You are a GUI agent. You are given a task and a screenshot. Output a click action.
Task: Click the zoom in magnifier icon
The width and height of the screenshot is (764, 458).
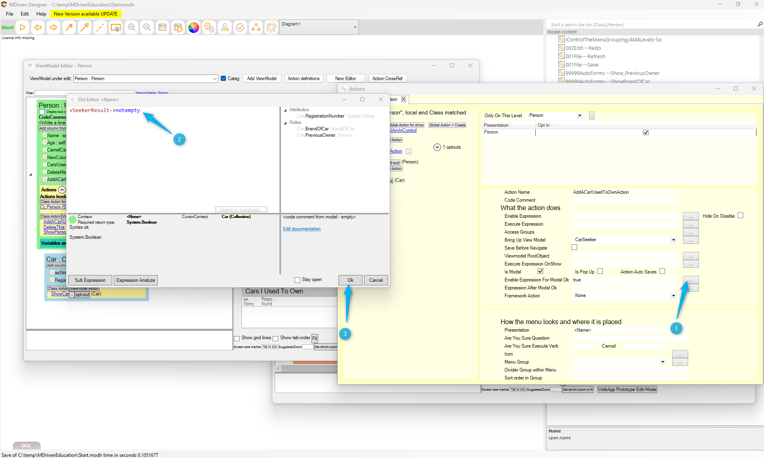pos(131,28)
